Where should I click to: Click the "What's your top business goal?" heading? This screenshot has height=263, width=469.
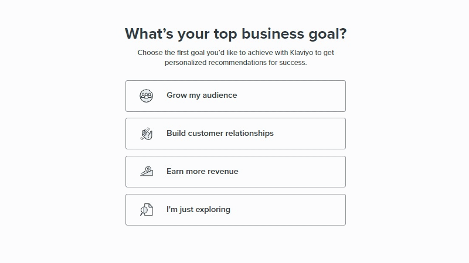[x=236, y=33]
